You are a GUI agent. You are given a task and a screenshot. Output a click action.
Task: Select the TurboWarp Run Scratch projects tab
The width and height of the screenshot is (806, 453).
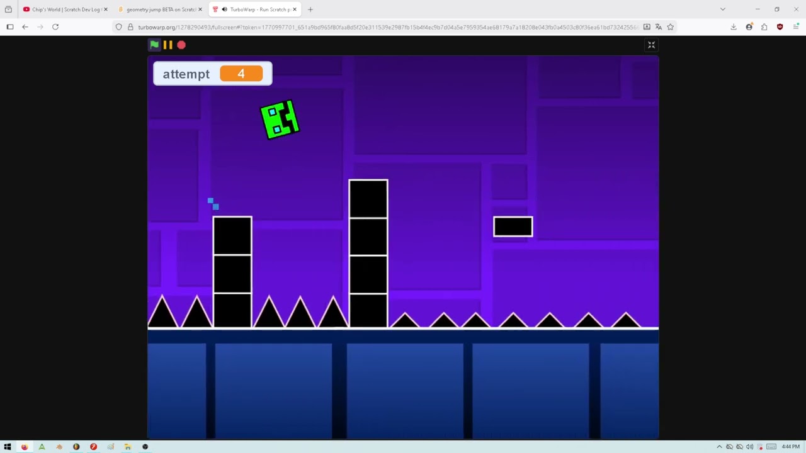[x=254, y=9]
